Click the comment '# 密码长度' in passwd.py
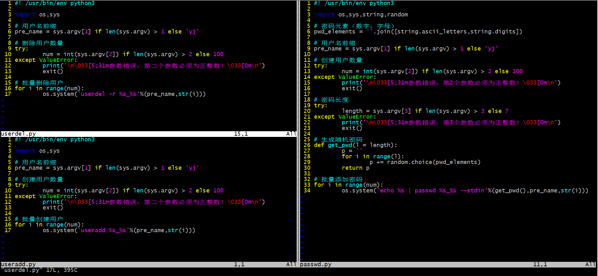The height and width of the screenshot is (276, 598). tap(331, 100)
